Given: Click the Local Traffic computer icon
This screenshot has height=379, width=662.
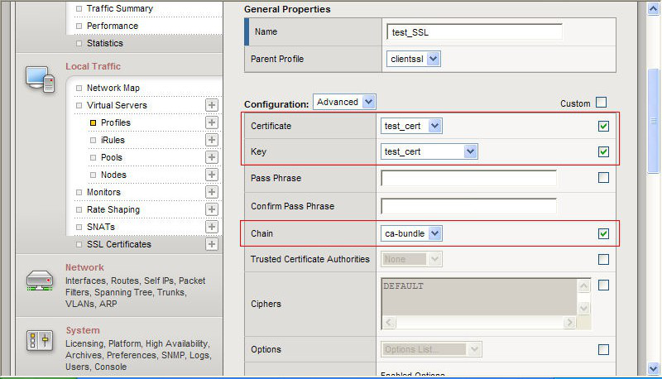Looking at the screenshot, I should pos(40,79).
